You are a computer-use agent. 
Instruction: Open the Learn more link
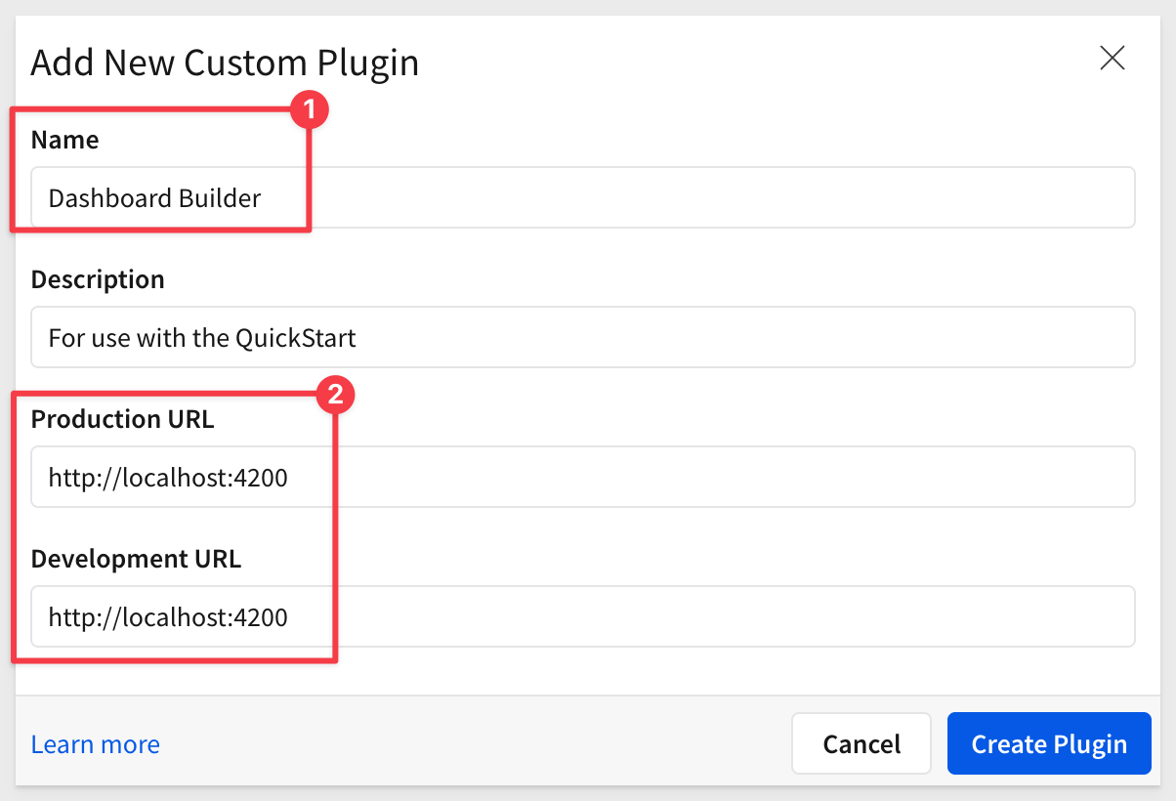click(x=96, y=744)
